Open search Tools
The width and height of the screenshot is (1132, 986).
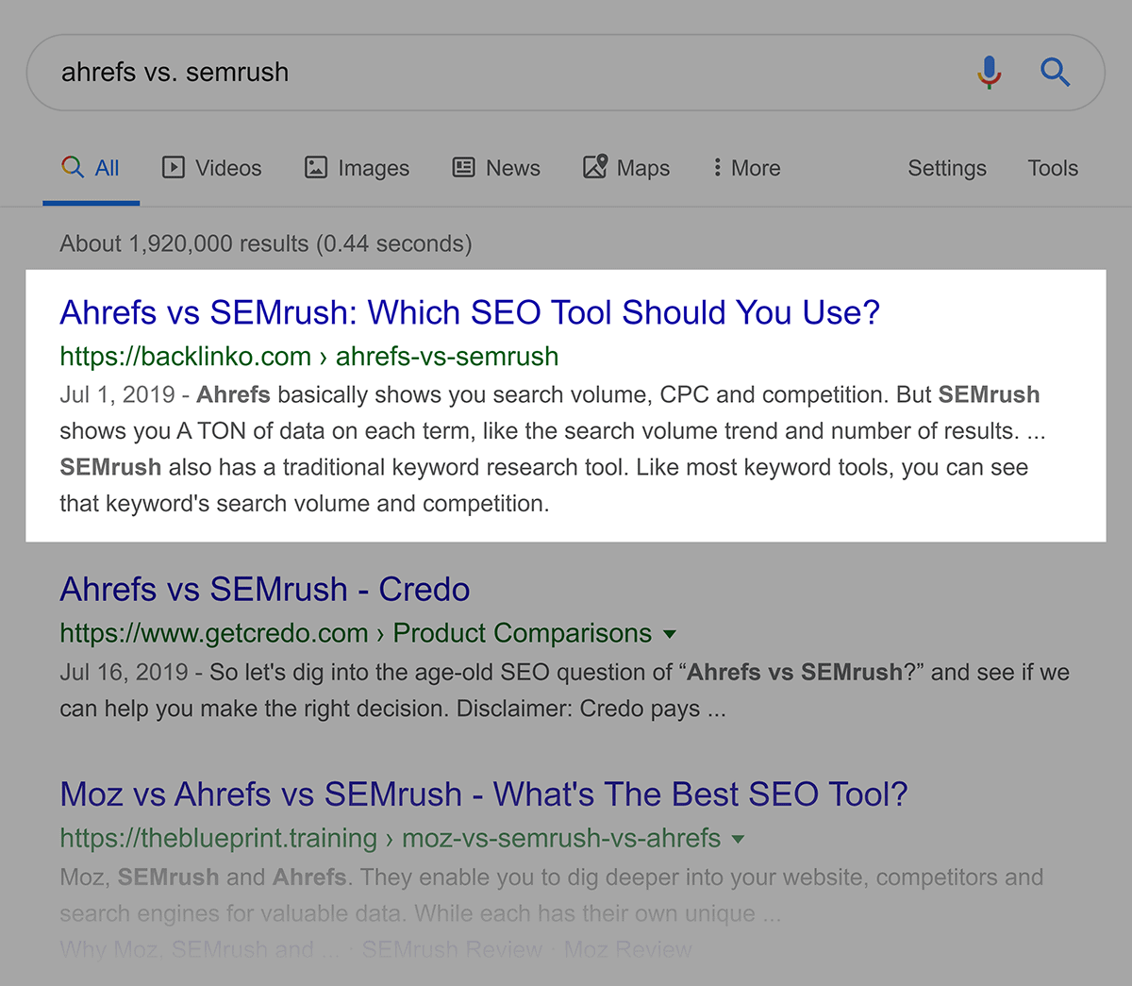pos(1053,168)
